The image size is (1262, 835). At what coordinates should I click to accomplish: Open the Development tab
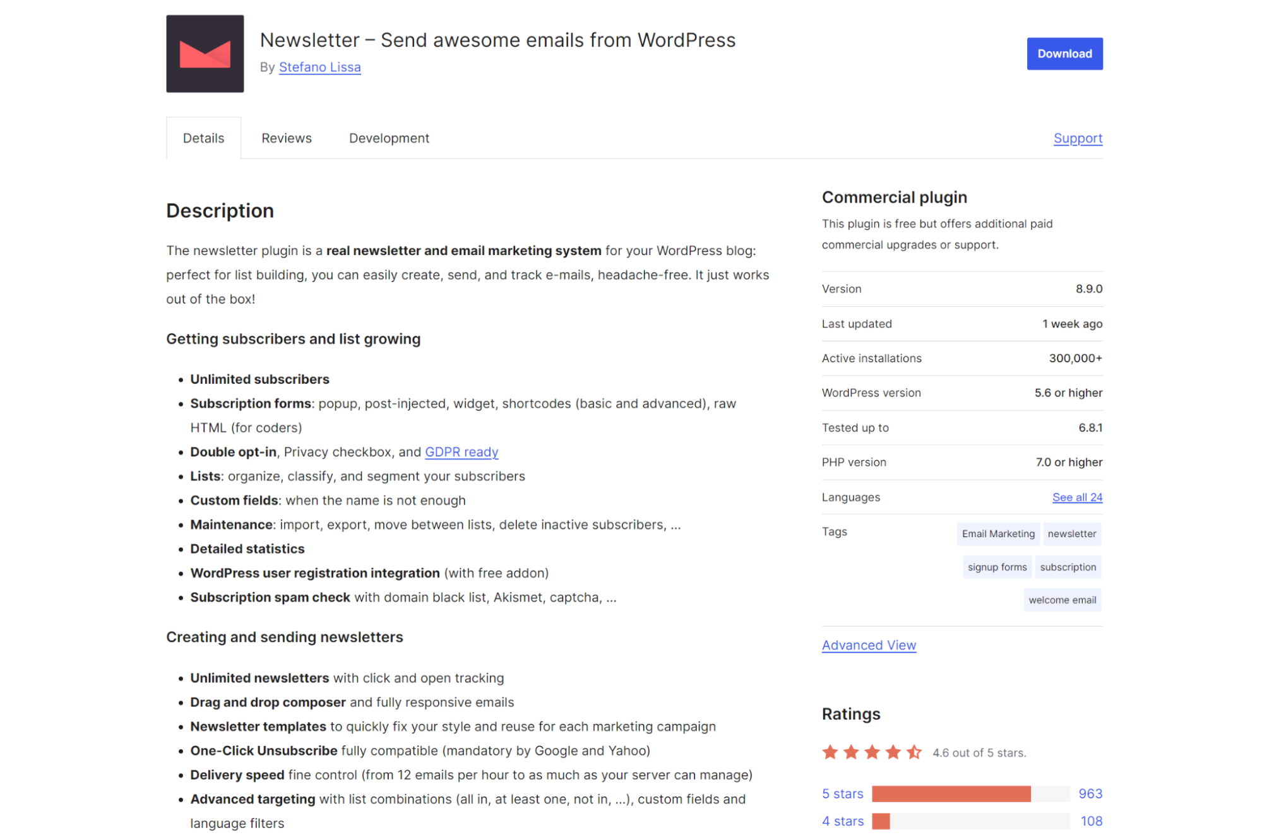389,138
